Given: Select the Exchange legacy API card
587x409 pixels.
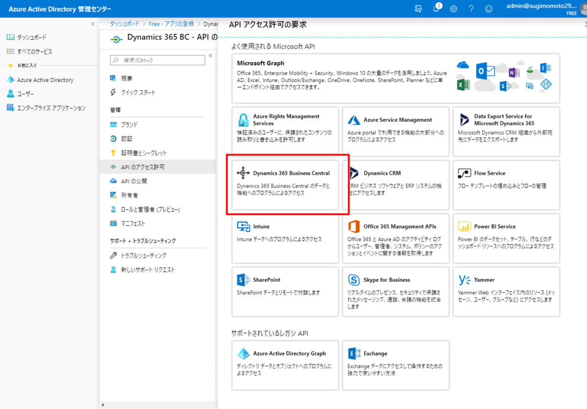Looking at the screenshot, I should tap(396, 365).
